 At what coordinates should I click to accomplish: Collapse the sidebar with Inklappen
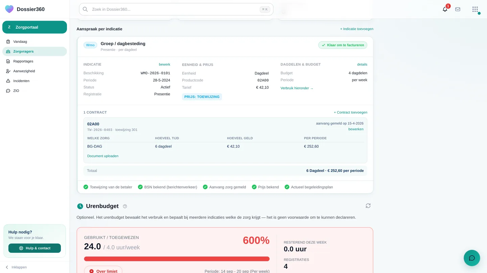(16, 267)
